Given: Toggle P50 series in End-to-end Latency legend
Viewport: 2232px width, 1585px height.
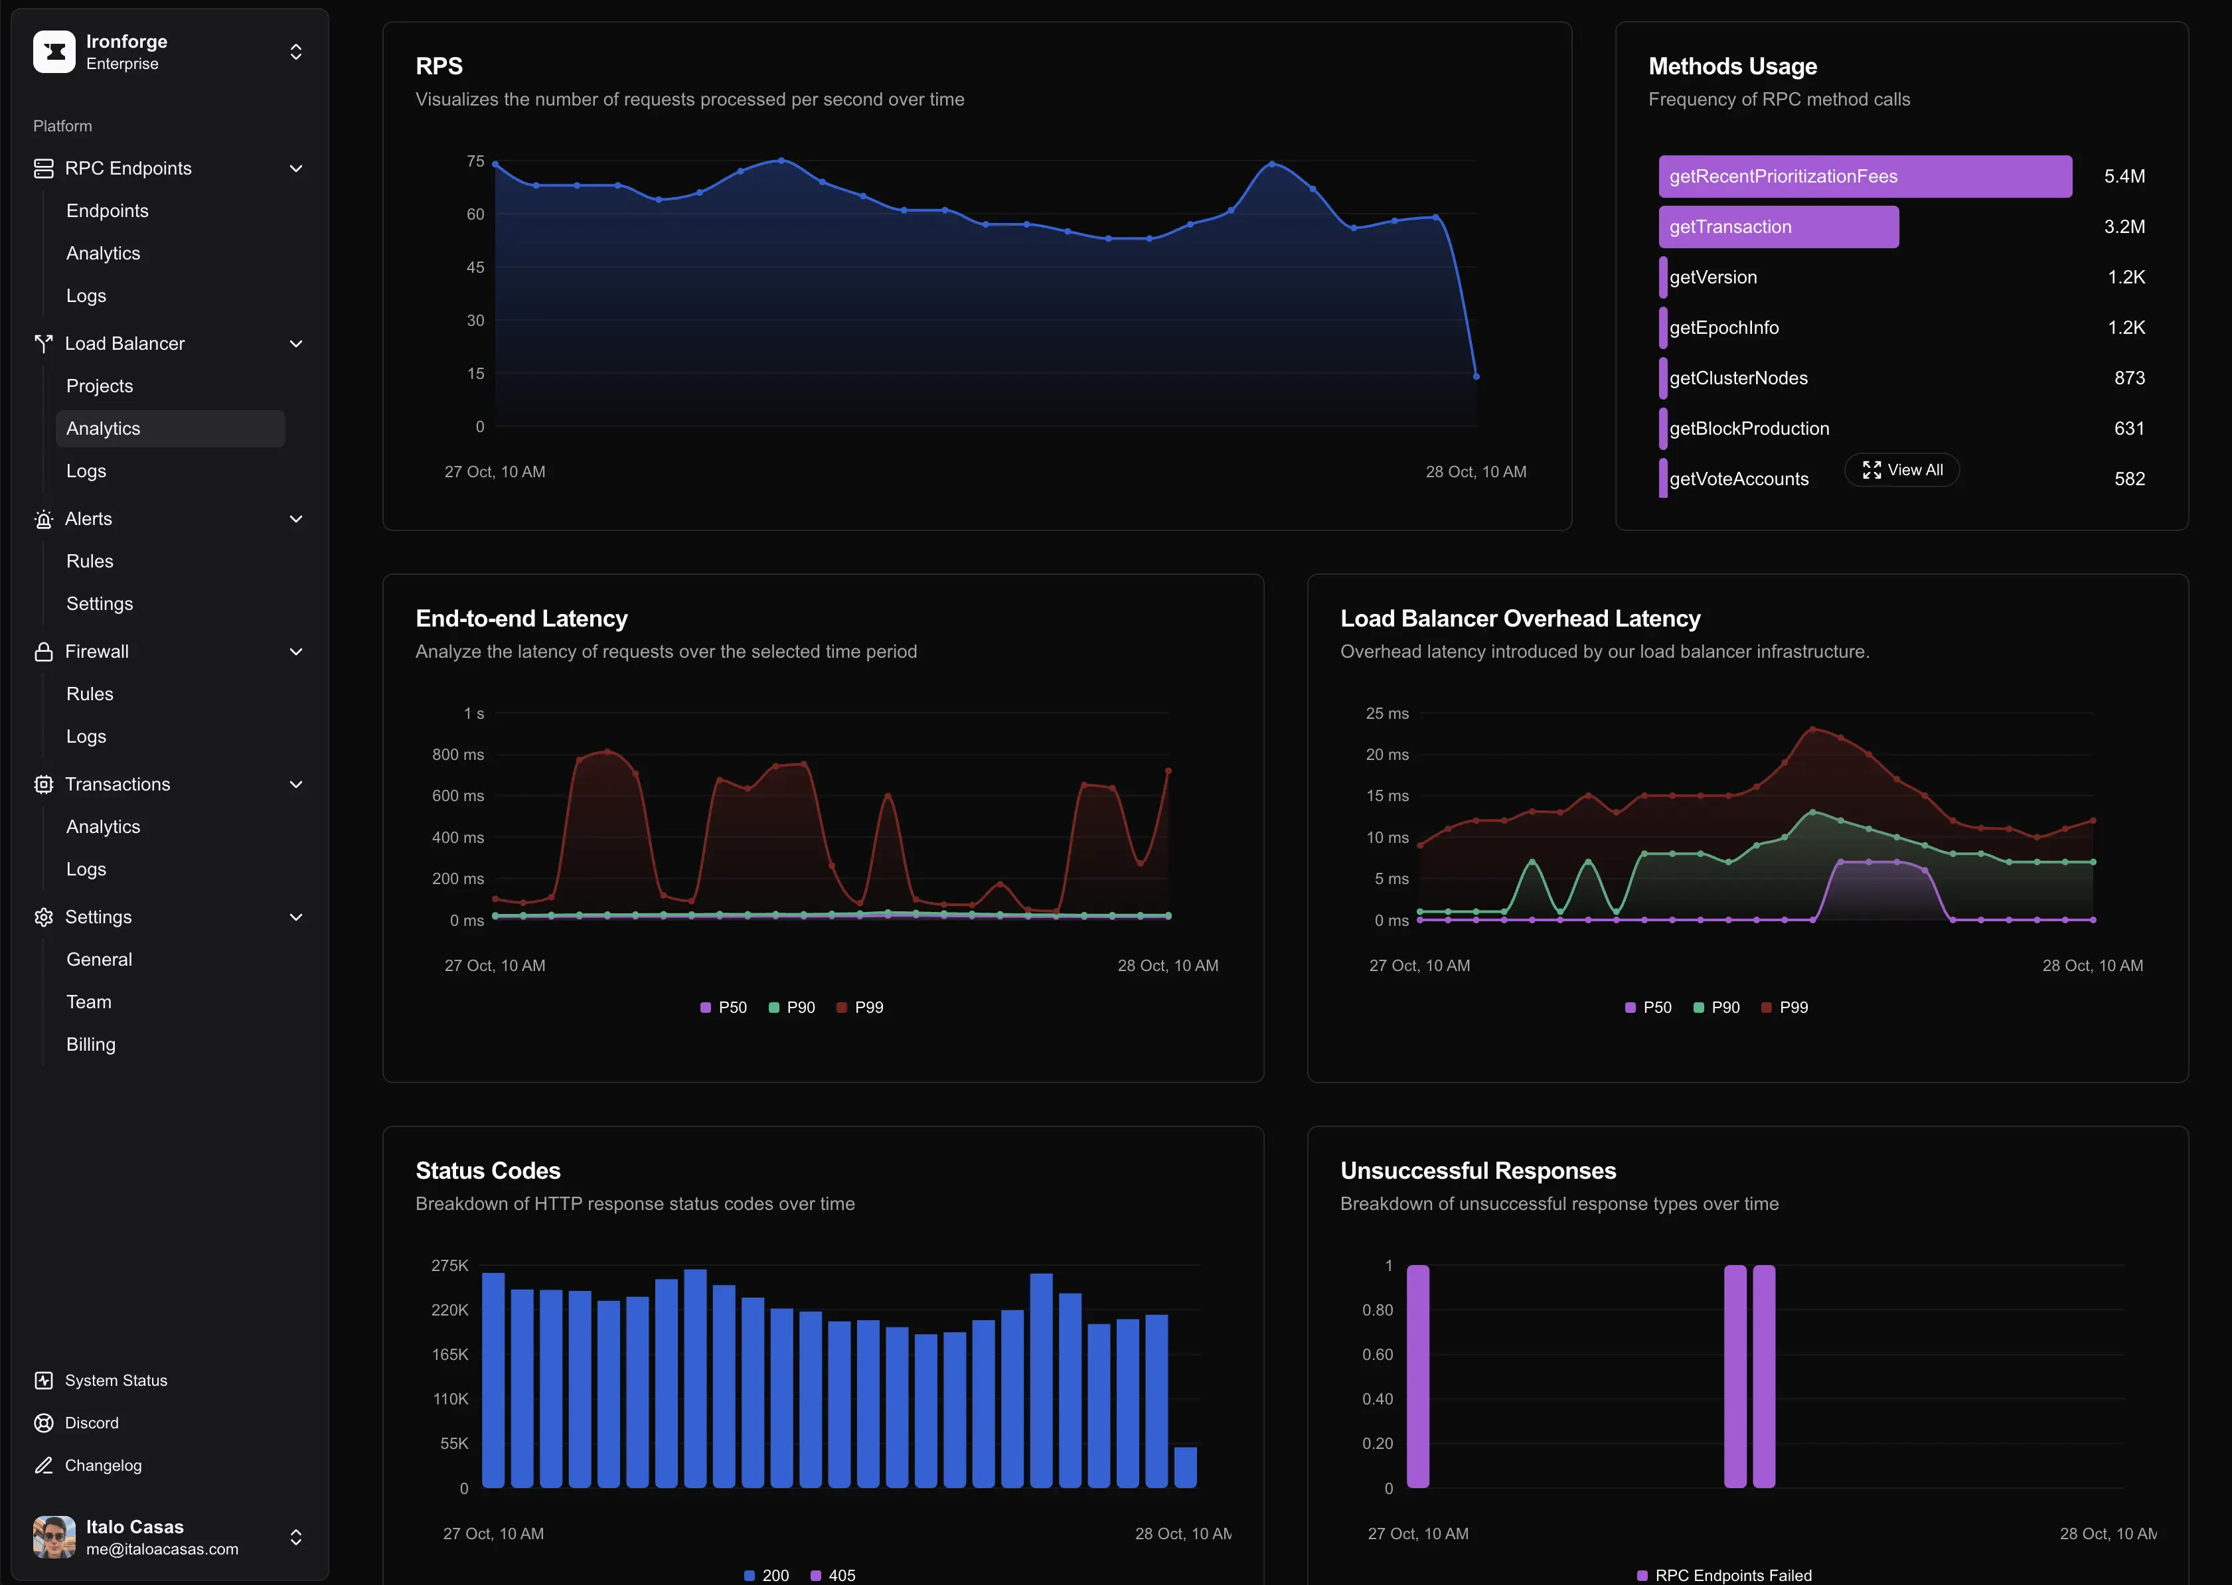Looking at the screenshot, I should point(723,1007).
